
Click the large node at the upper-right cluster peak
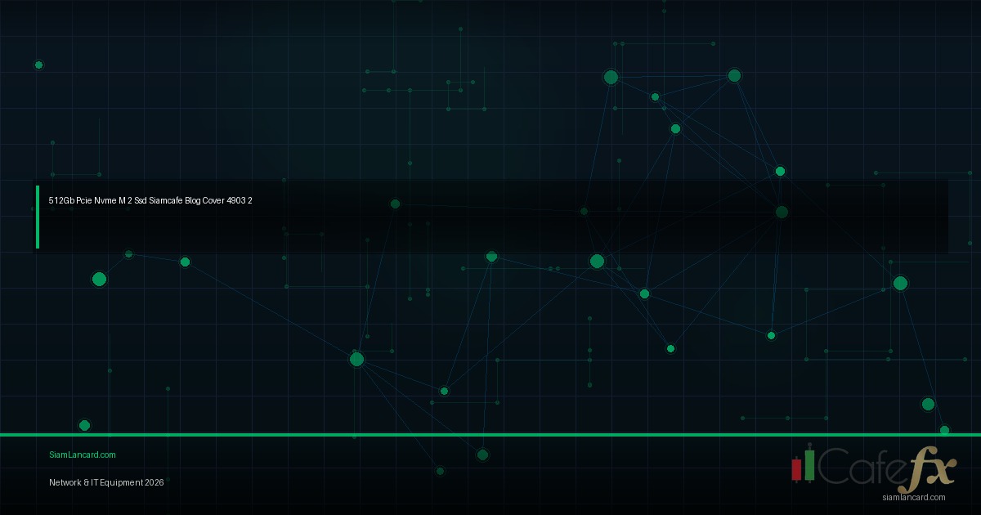[x=734, y=75]
